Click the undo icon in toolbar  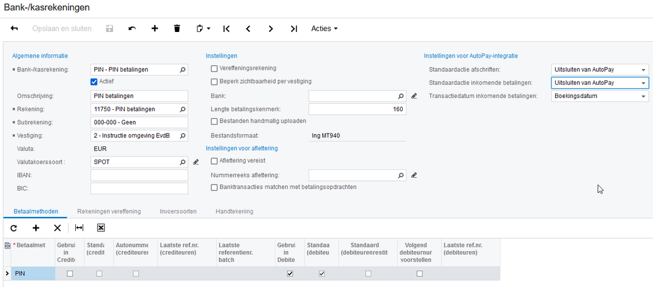click(x=132, y=29)
